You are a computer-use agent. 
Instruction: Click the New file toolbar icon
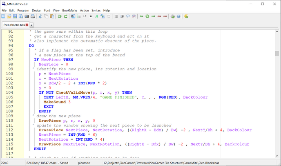click(3, 16)
